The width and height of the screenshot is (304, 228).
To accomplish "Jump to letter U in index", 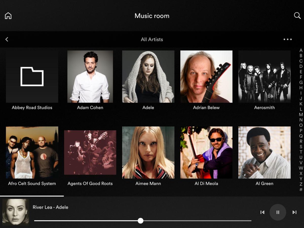I will [x=301, y=157].
